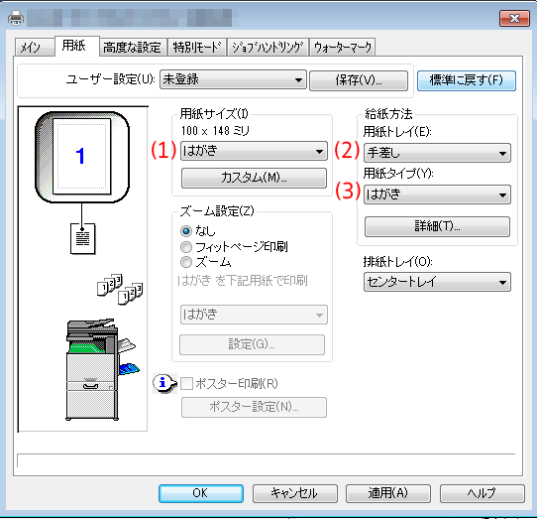Click the poster printing info icon
Image resolution: width=537 pixels, height=519 pixels.
164,383
